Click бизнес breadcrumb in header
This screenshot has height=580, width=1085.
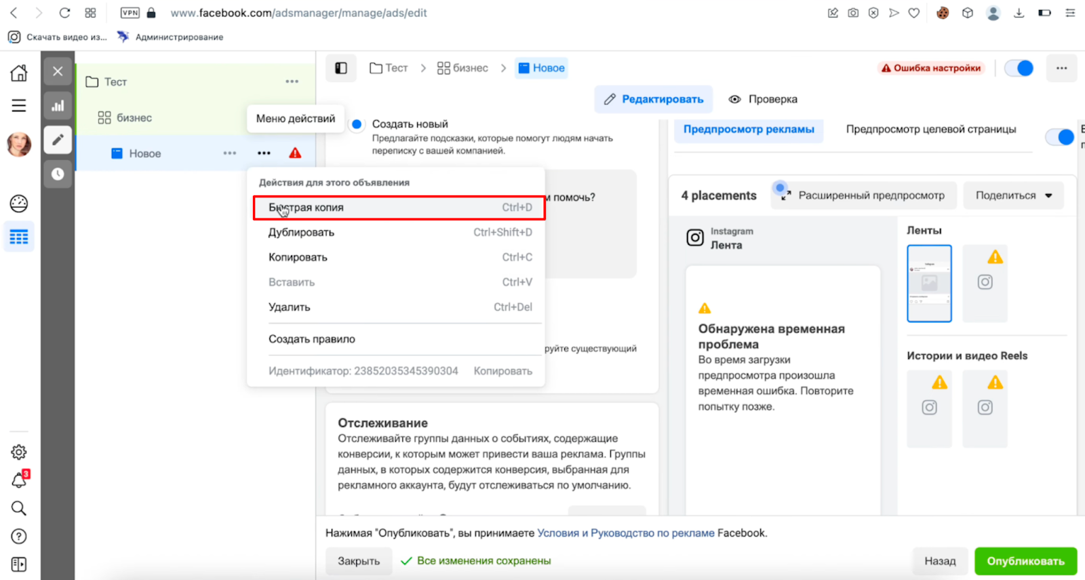pos(462,68)
